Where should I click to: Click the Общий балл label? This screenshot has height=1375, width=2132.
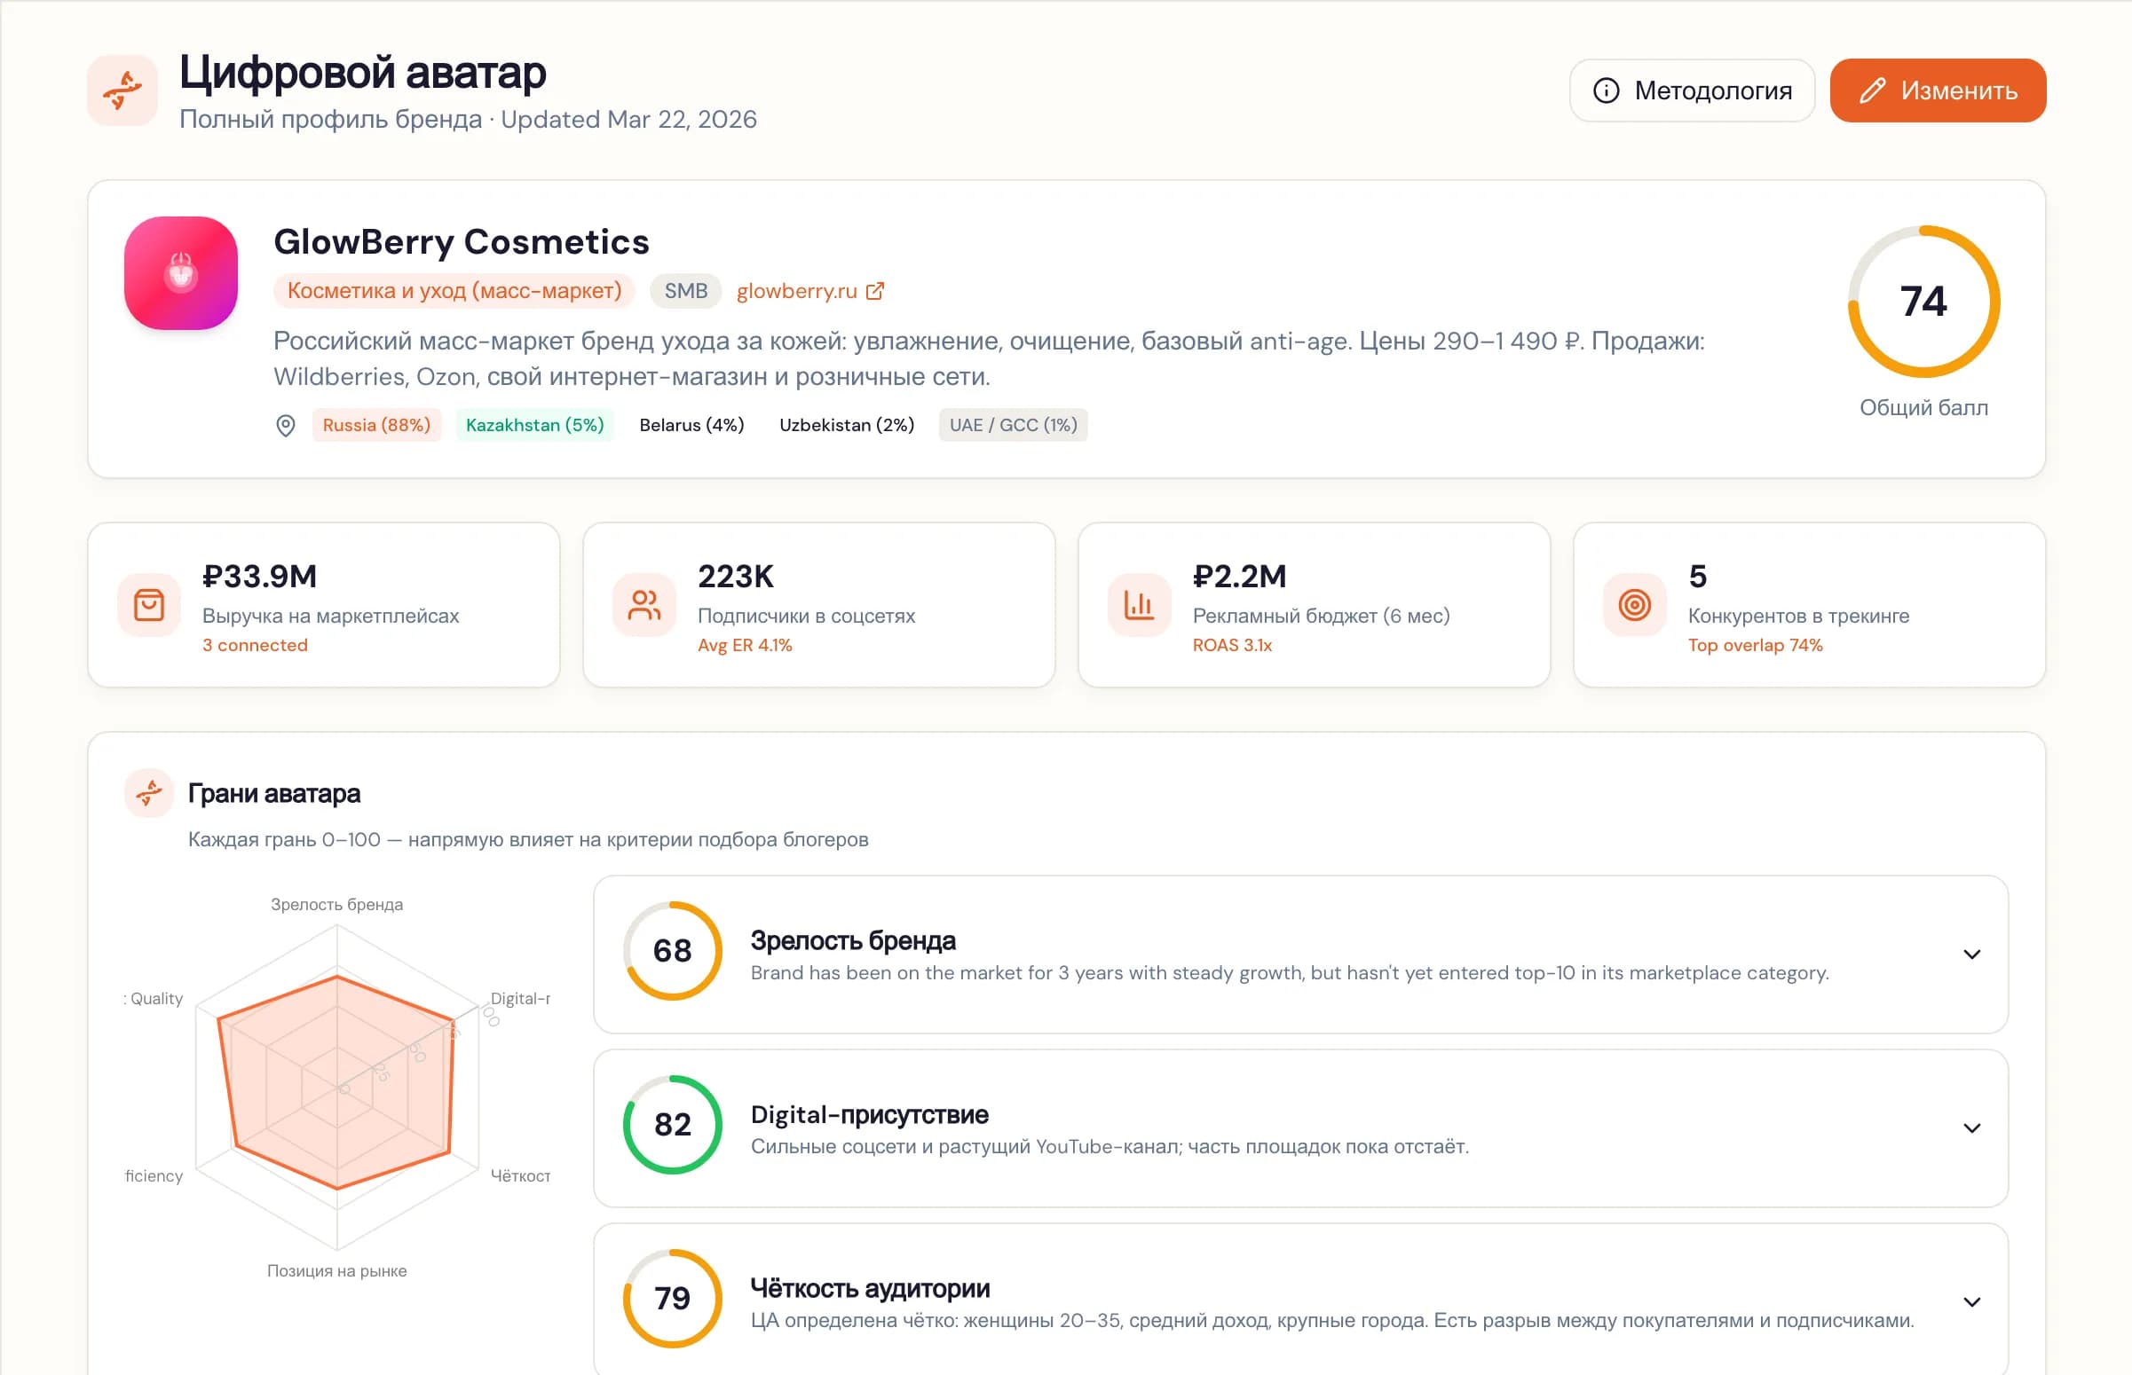tap(1924, 408)
